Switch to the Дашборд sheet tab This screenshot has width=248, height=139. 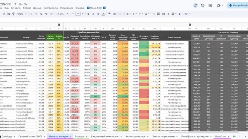7,136
